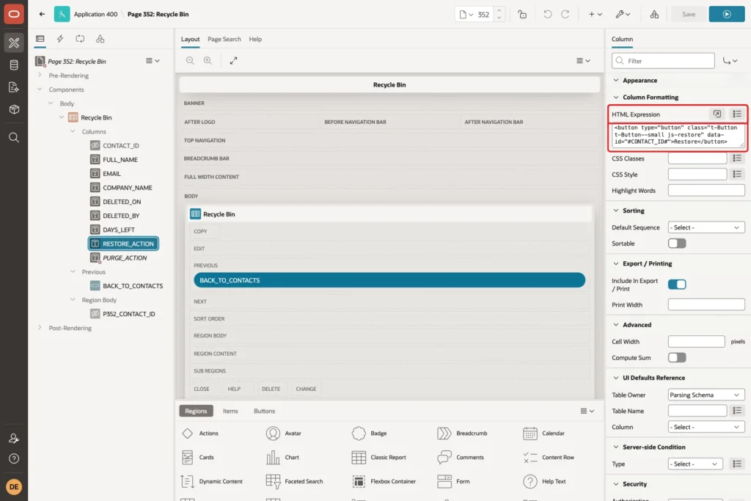Select the P352_CONTACT_ID item in tree
This screenshot has width=751, height=501.
(x=129, y=314)
